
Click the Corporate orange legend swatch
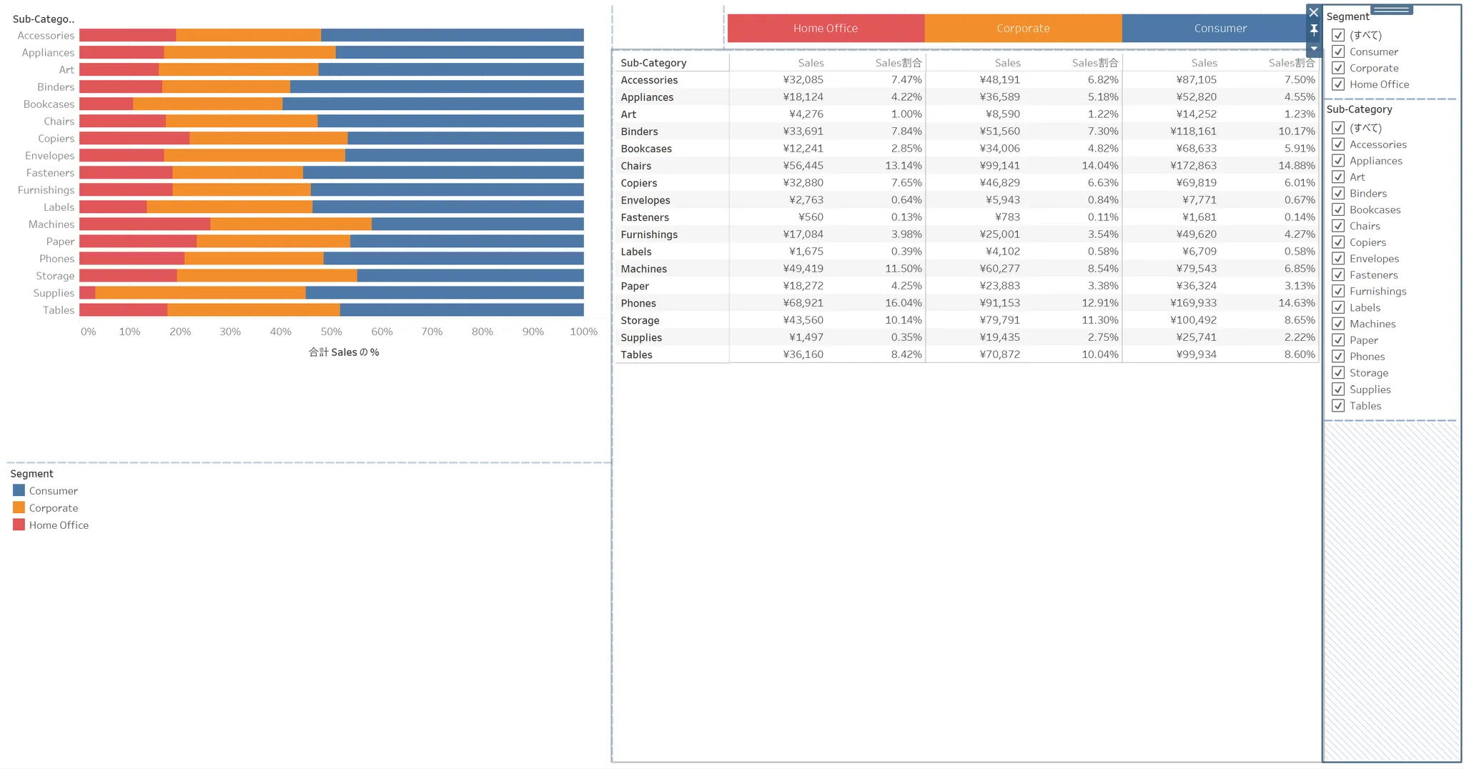(x=19, y=507)
